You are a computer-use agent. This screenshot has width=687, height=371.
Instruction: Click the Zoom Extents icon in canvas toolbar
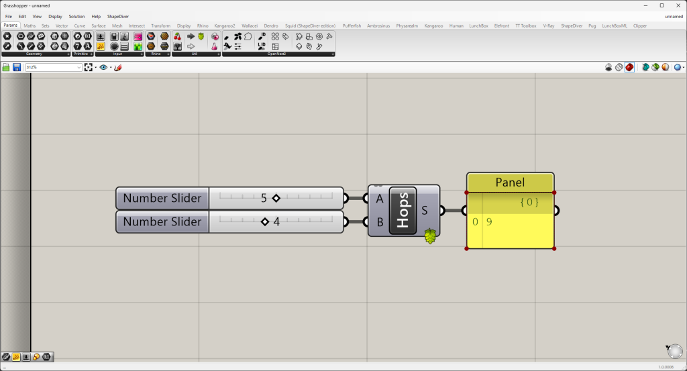(88, 67)
